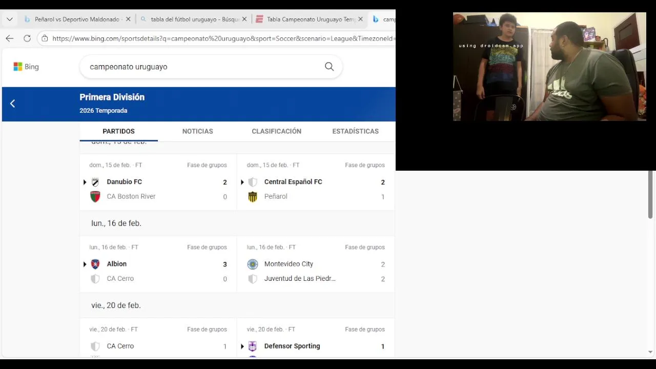
Task: Click the lun., 16 de feb. date header
Action: tap(116, 223)
